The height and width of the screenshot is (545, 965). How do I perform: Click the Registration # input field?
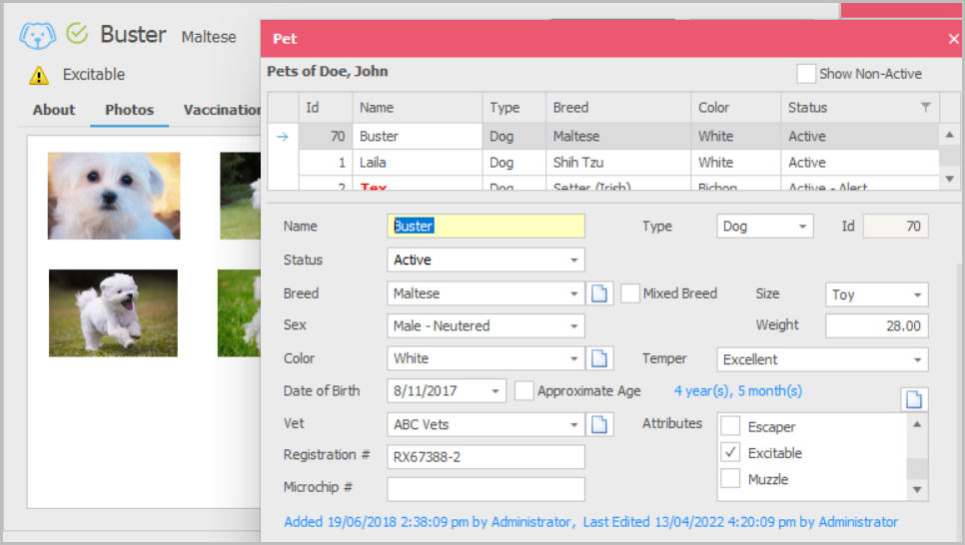pos(485,457)
